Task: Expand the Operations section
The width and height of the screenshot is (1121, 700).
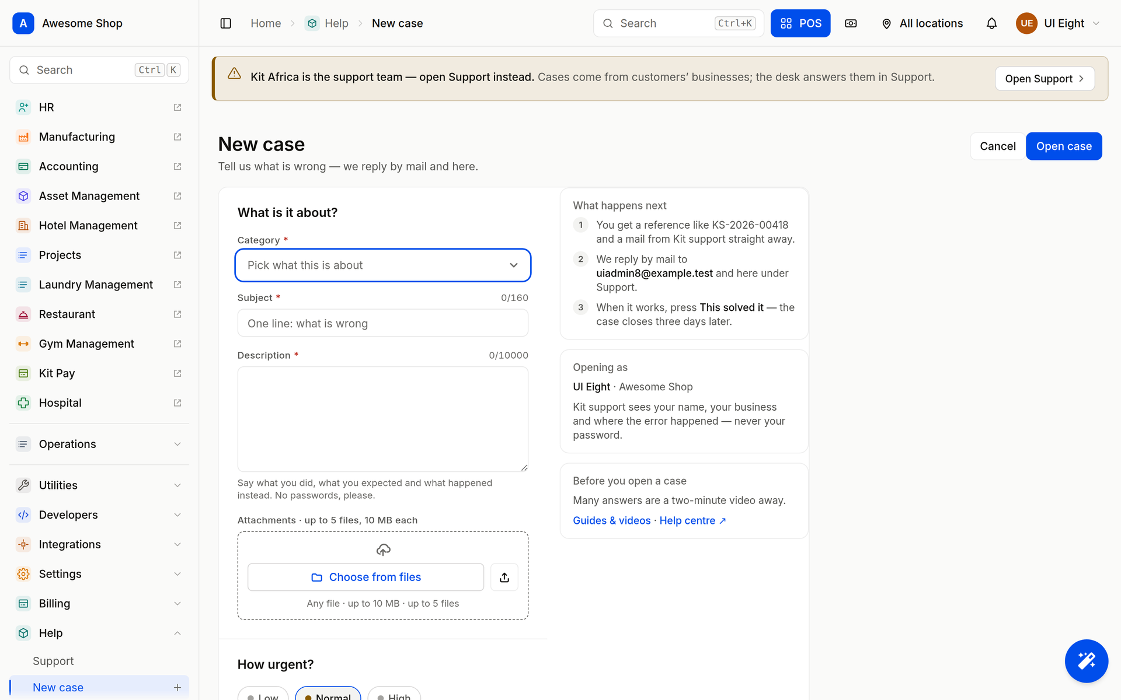Action: 99,444
